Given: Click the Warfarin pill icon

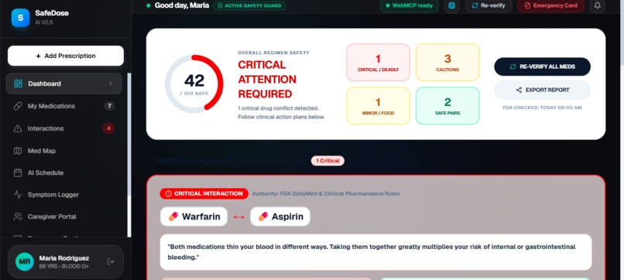Looking at the screenshot, I should (x=173, y=217).
